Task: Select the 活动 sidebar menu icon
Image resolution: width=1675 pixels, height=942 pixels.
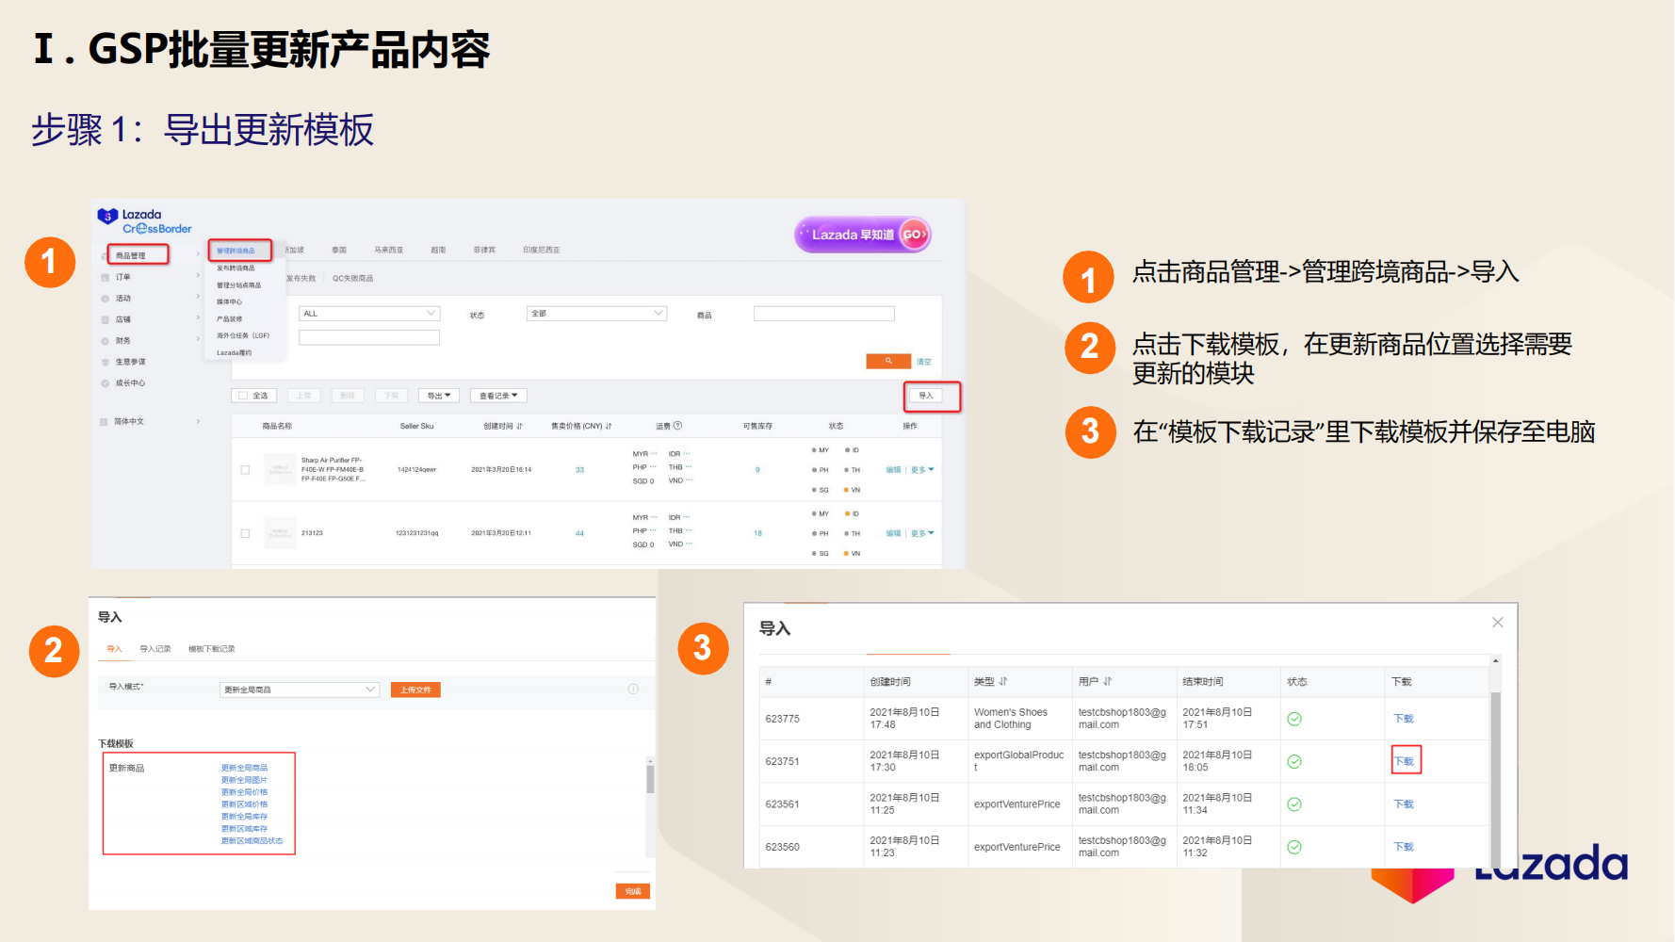Action: [106, 298]
